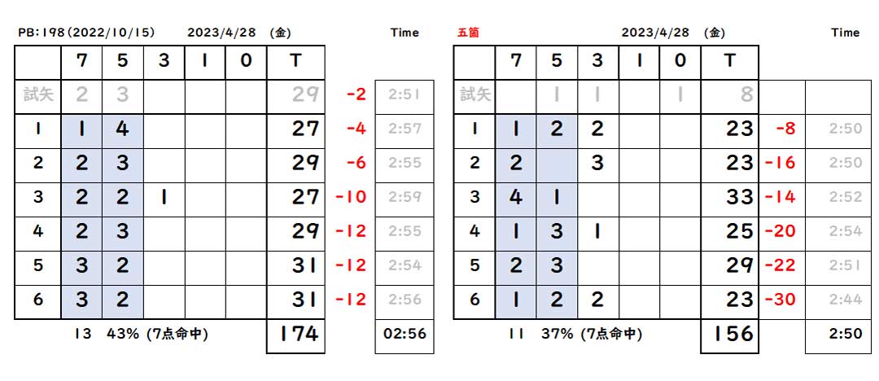Click the left table 試矢 row label

[38, 94]
